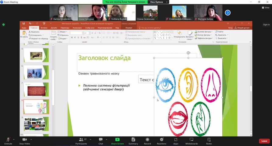Show next participants with blue arrow
This screenshot has height=146, width=272.
tap(228, 13)
